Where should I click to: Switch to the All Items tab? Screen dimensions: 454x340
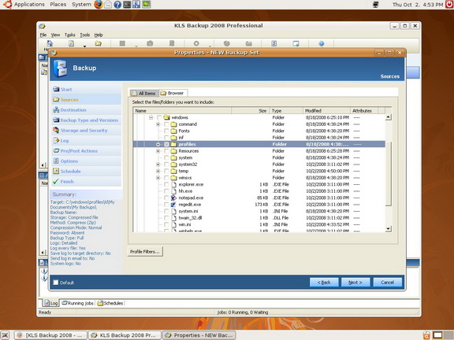pyautogui.click(x=143, y=93)
